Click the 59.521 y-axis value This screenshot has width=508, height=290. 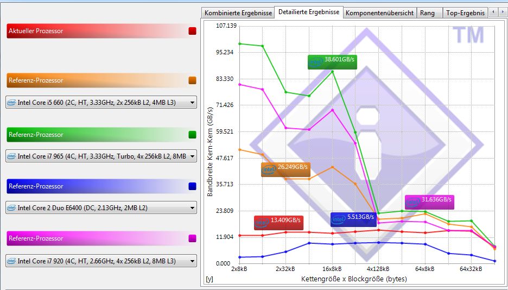click(225, 131)
